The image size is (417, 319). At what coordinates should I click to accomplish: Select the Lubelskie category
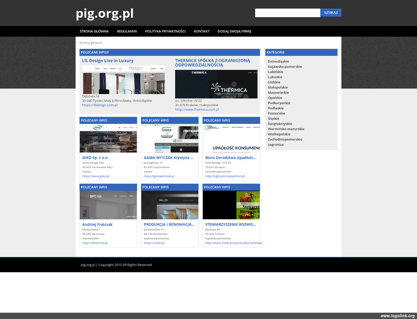[x=275, y=72]
